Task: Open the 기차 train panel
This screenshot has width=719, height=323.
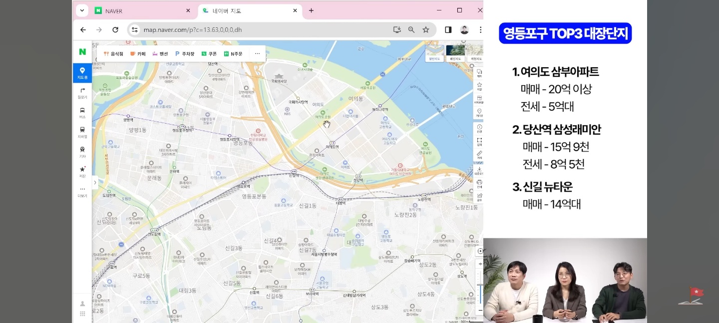Action: (82, 152)
